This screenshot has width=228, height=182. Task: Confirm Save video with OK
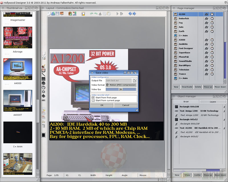[102, 105]
